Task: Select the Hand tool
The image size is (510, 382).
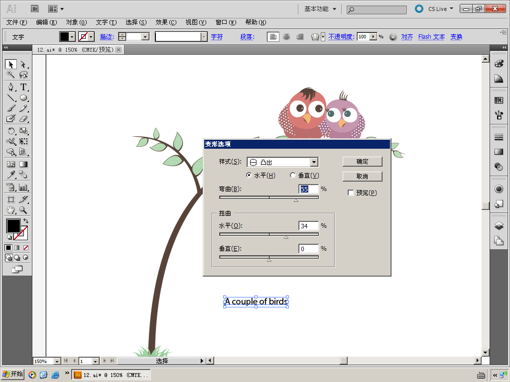Action: (11, 210)
